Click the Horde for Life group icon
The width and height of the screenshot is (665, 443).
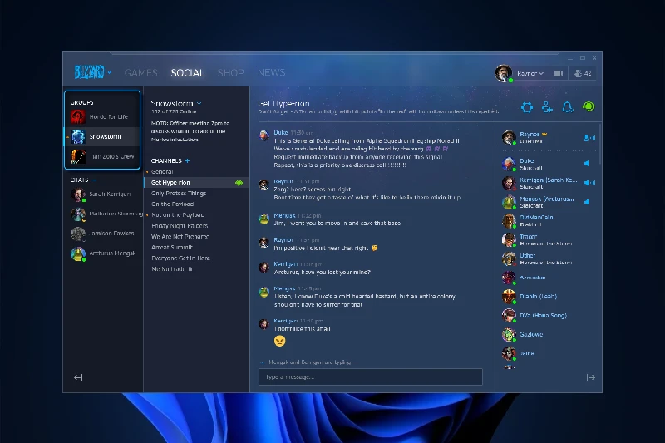pyautogui.click(x=78, y=116)
